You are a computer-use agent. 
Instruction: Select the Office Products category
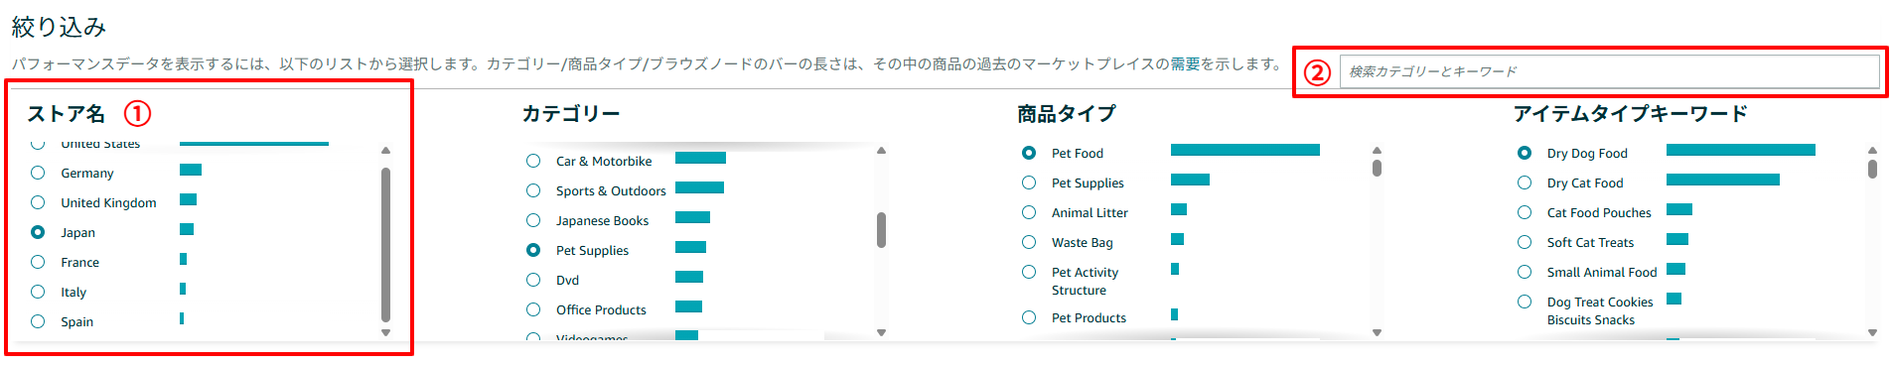point(533,309)
